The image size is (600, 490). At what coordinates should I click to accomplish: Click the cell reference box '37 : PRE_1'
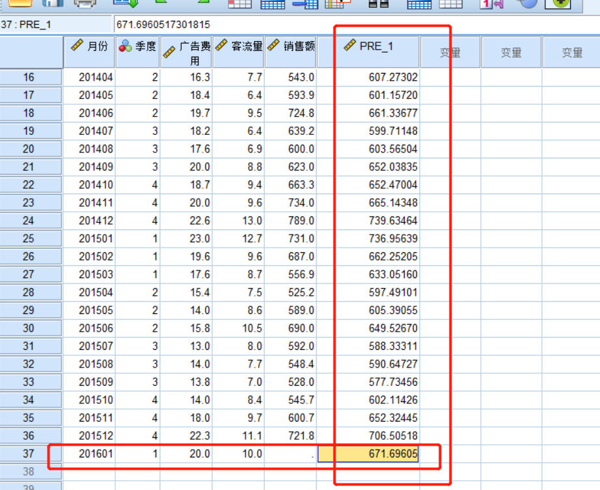(x=56, y=25)
